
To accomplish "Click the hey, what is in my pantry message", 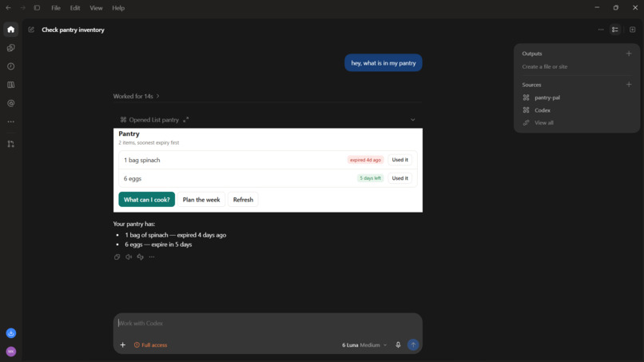I will 384,63.
